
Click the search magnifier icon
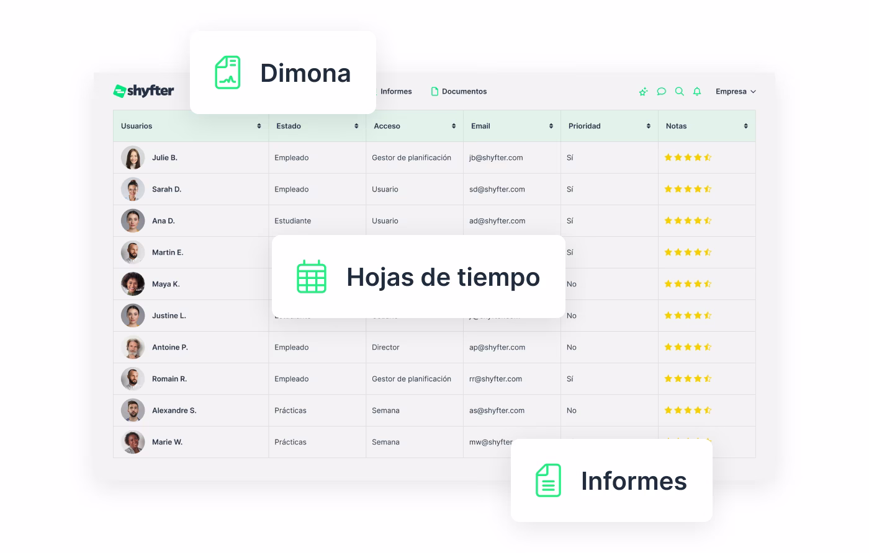coord(679,91)
